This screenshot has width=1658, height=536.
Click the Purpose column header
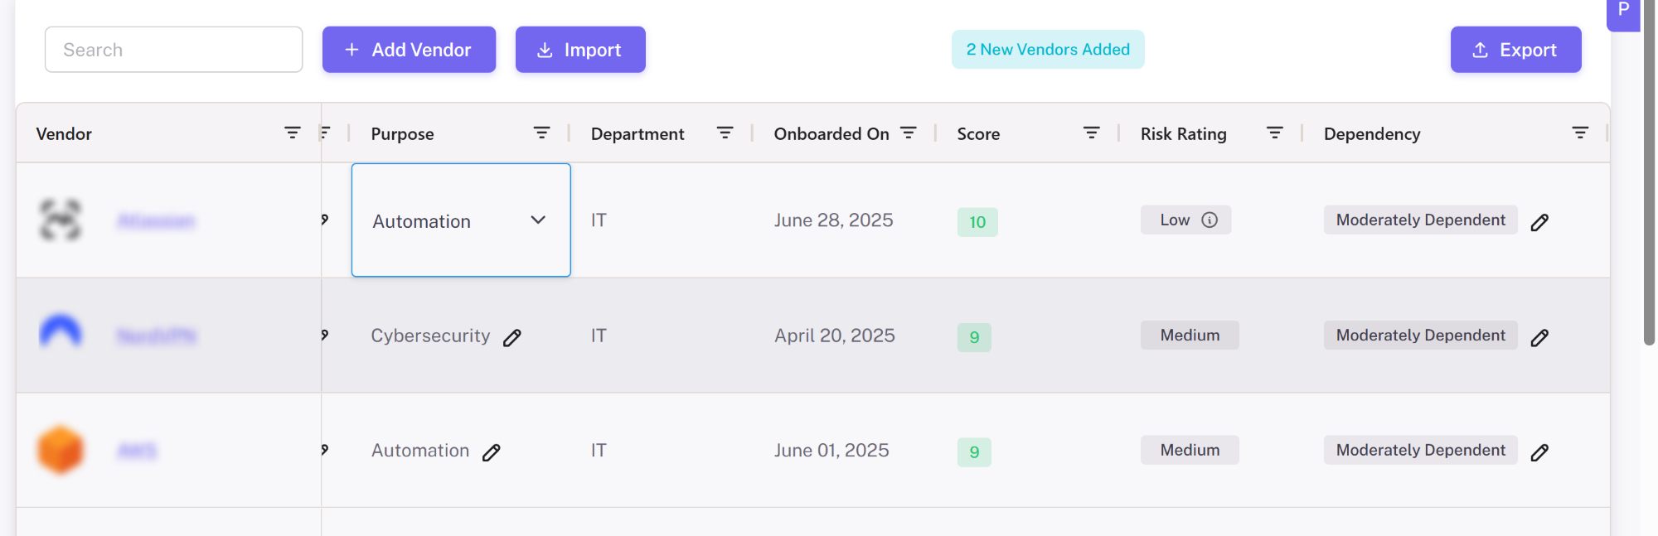402,133
